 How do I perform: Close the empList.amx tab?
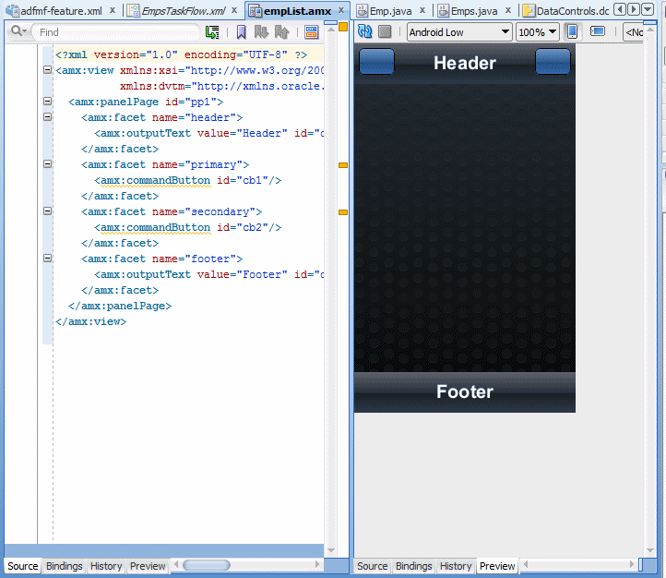coord(341,10)
